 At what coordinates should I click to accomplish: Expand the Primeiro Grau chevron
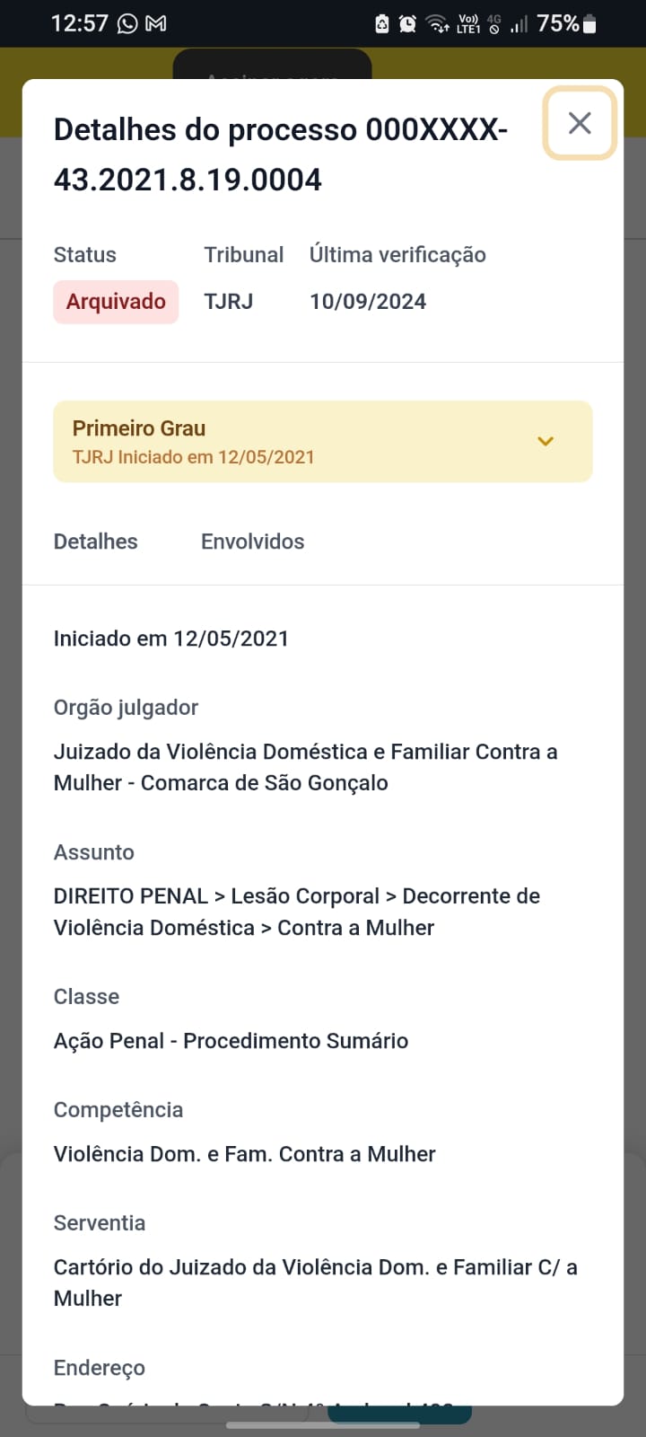tap(546, 441)
